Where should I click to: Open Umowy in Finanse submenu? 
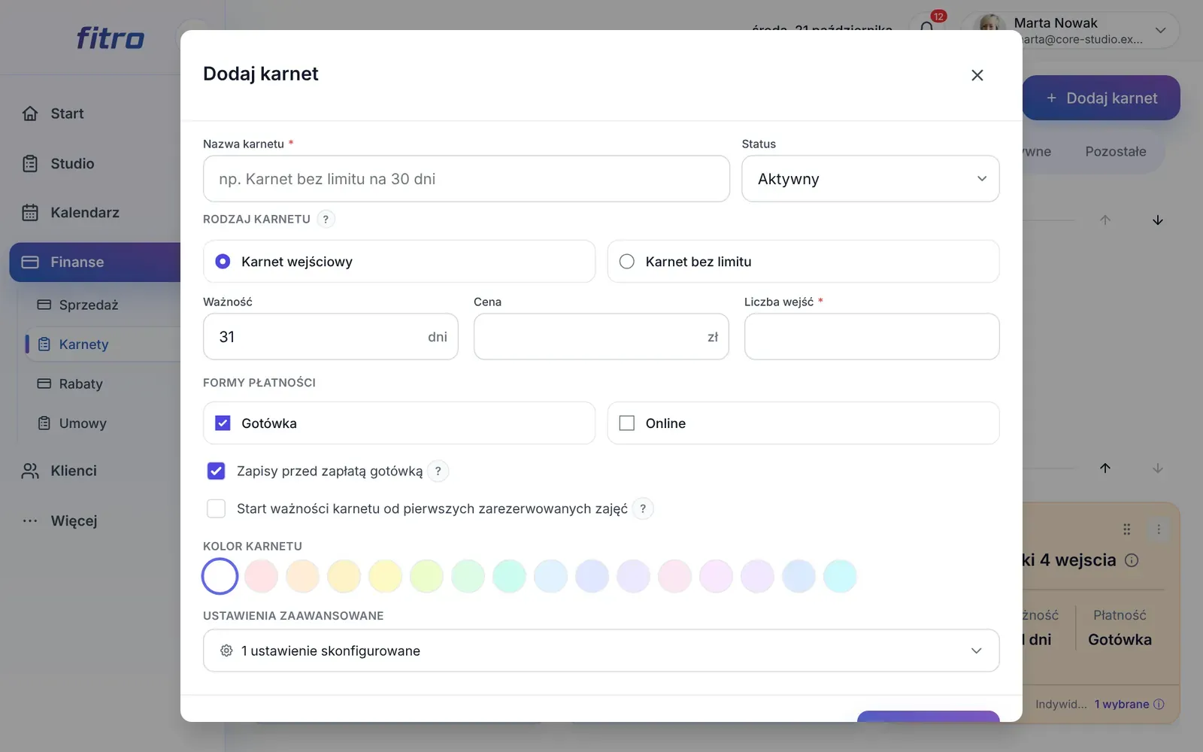click(x=83, y=423)
